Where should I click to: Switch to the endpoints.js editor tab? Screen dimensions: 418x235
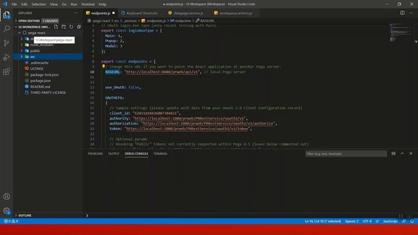click(x=100, y=13)
